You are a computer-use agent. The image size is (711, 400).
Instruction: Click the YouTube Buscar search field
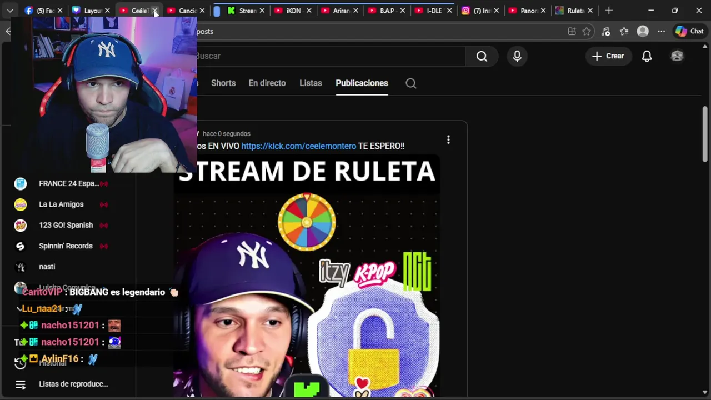[331, 56]
